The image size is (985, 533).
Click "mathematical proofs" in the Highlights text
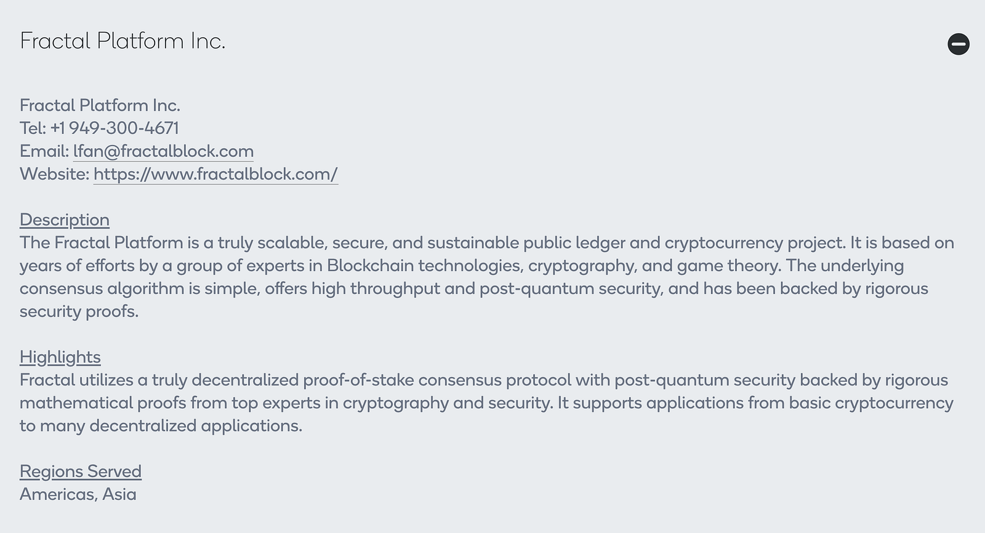103,403
